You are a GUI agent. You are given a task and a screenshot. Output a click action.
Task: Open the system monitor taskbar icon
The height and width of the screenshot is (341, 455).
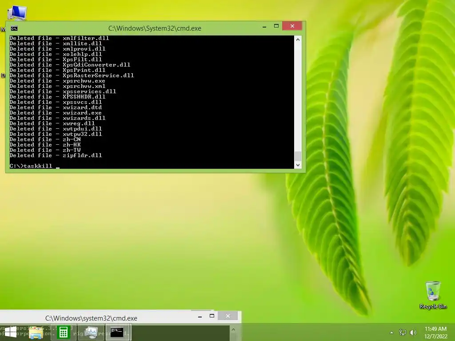[x=91, y=332]
